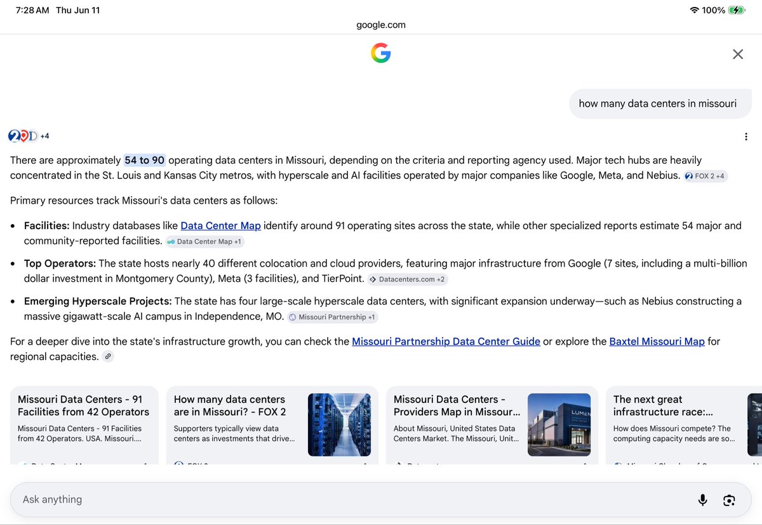762x525 pixels.
Task: Tap 'Primary resources track Missouri's data centers' line
Action: (x=144, y=201)
